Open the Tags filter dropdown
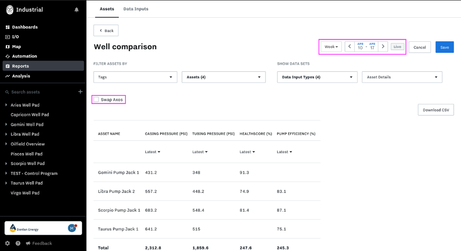 click(135, 77)
